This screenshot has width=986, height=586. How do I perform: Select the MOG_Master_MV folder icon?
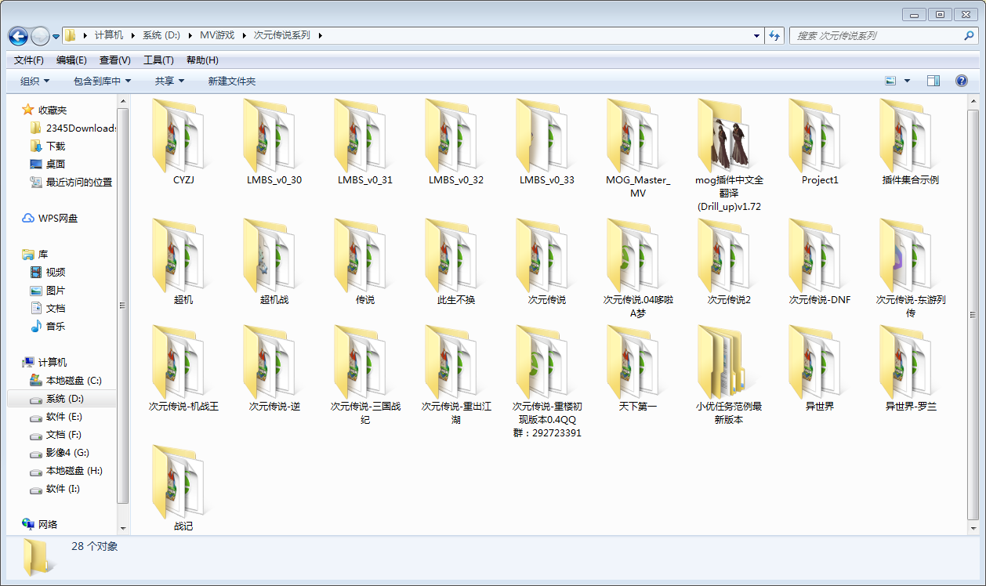click(637, 135)
